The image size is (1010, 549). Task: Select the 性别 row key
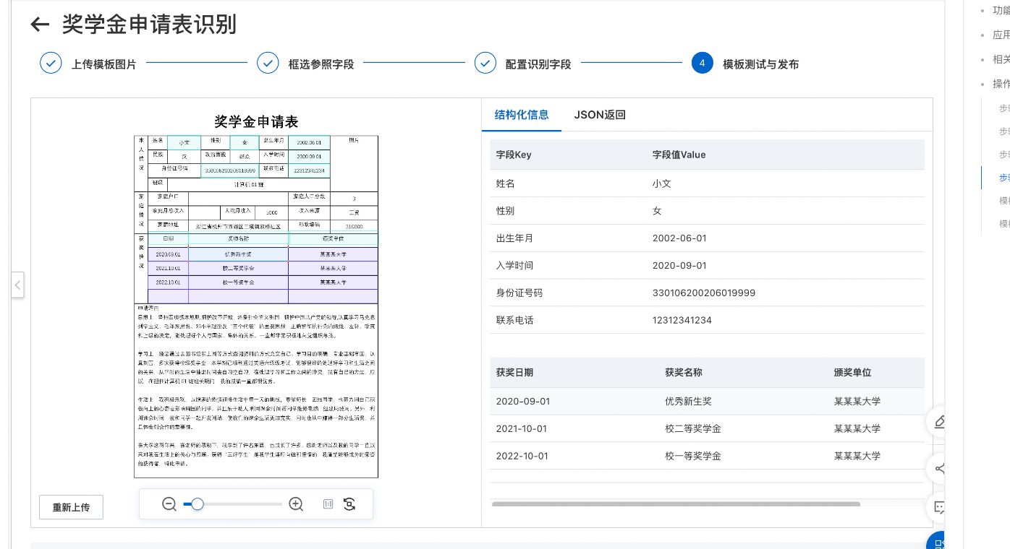point(505,211)
